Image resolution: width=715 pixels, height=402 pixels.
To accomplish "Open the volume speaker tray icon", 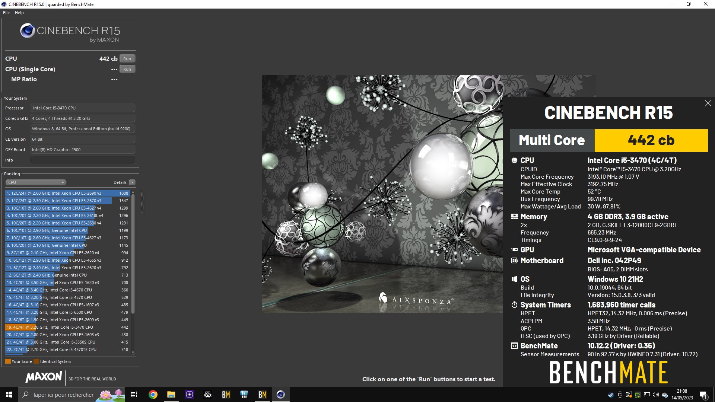I will 656,395.
